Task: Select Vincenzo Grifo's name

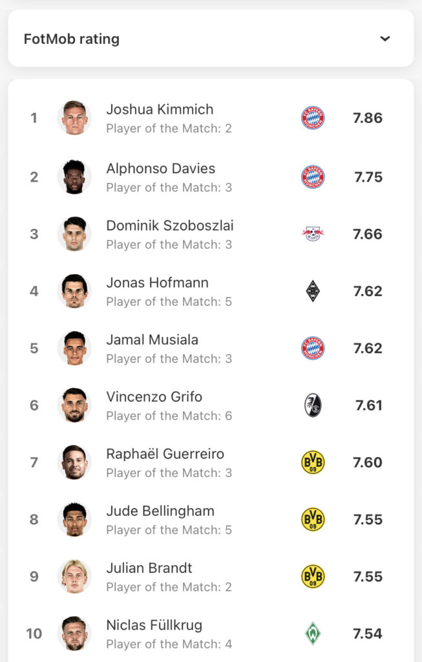Action: click(154, 397)
